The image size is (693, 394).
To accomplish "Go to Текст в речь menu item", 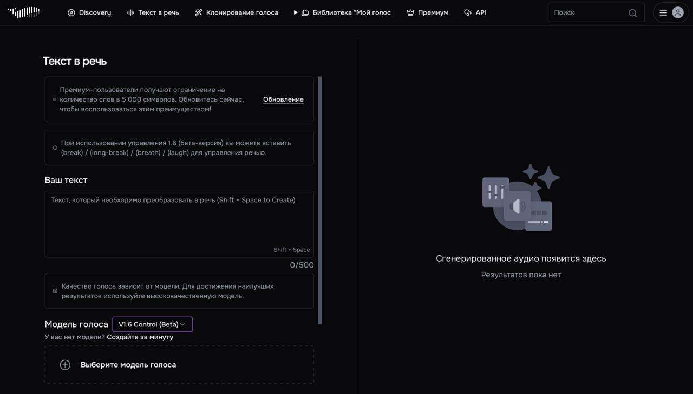I will tap(153, 12).
